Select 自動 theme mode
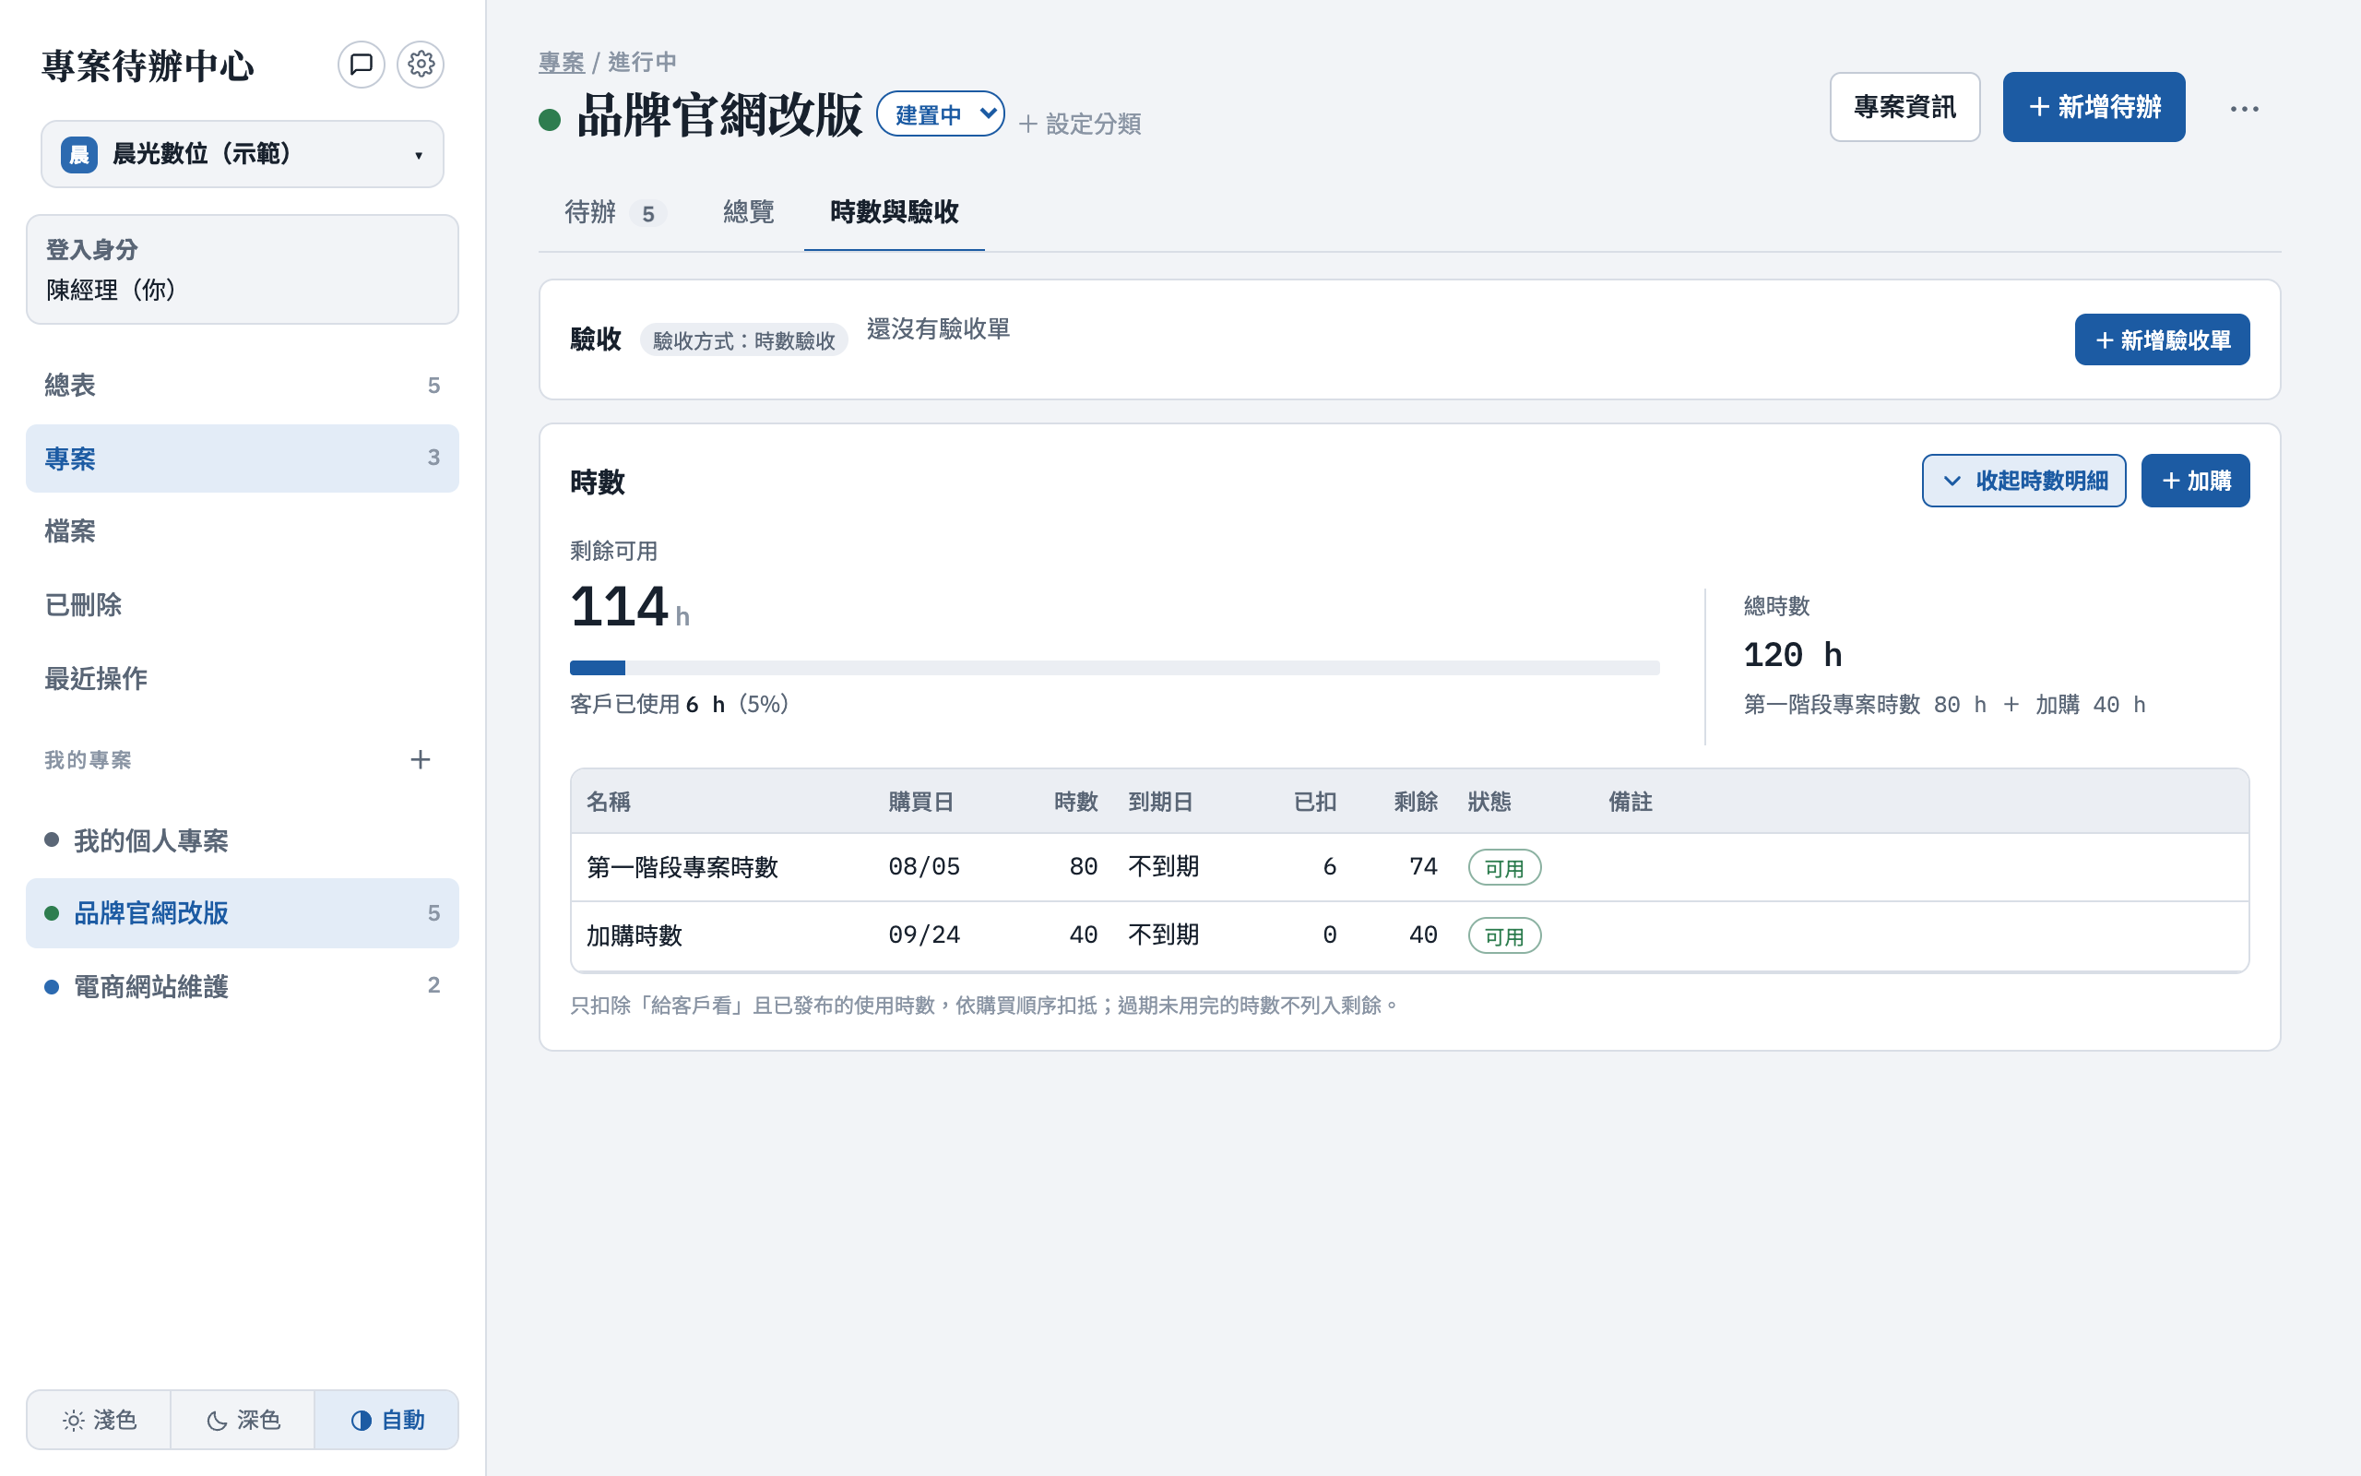 [x=386, y=1420]
